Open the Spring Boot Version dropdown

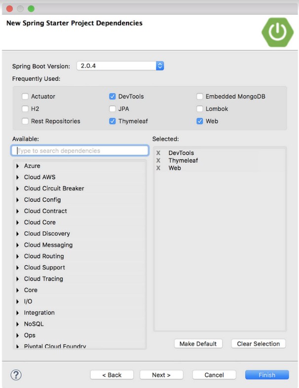[x=160, y=66]
